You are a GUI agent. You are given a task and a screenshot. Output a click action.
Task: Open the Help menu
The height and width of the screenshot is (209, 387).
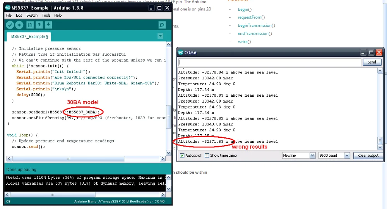click(x=58, y=15)
